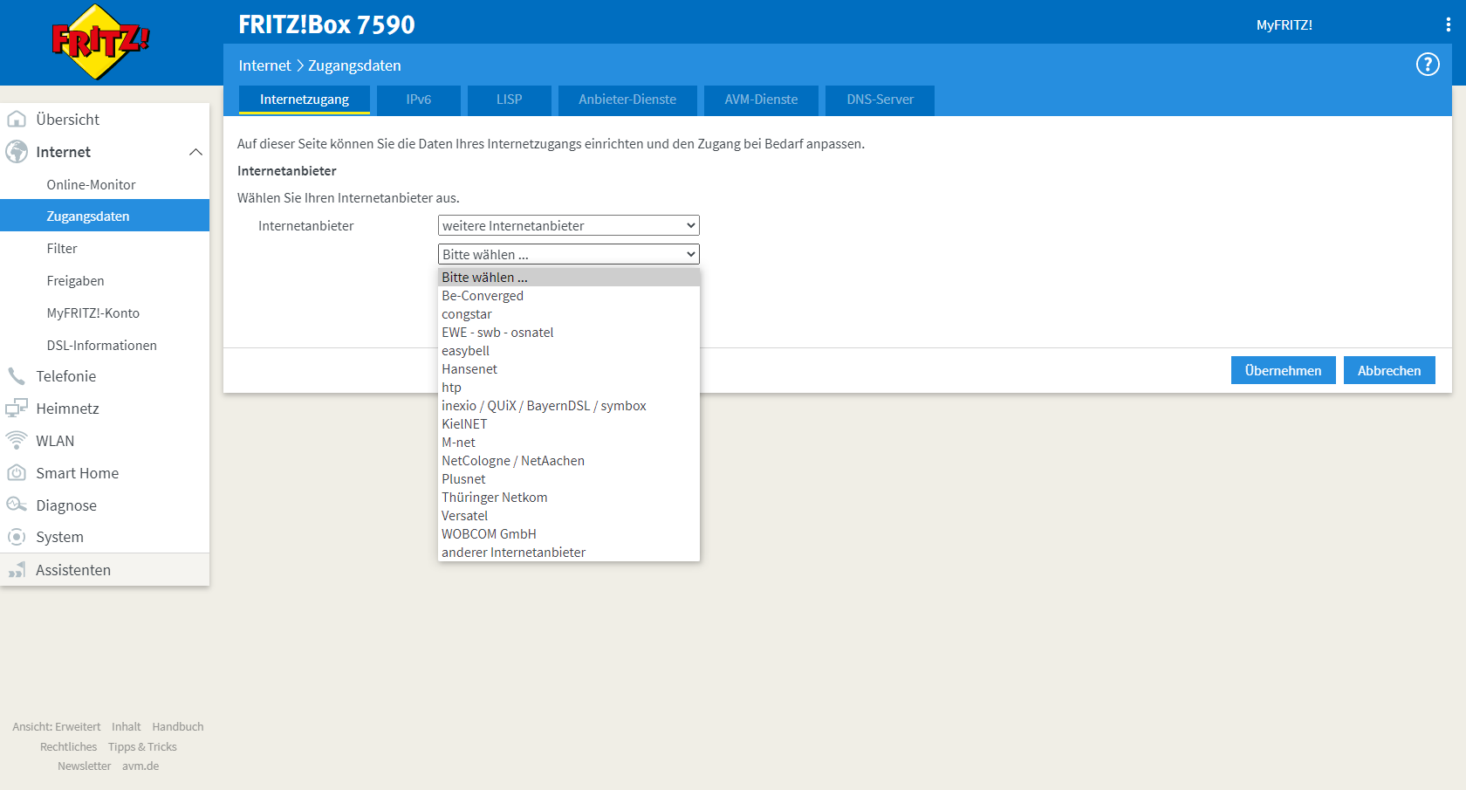Open the Anbieter-Dienste tab
The width and height of the screenshot is (1466, 790).
(x=627, y=100)
